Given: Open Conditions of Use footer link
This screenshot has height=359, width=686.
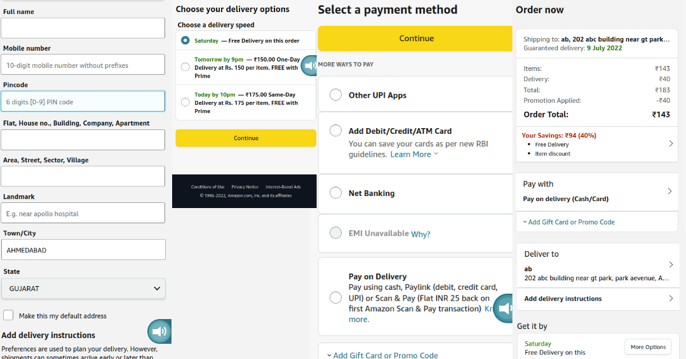Looking at the screenshot, I should [207, 187].
